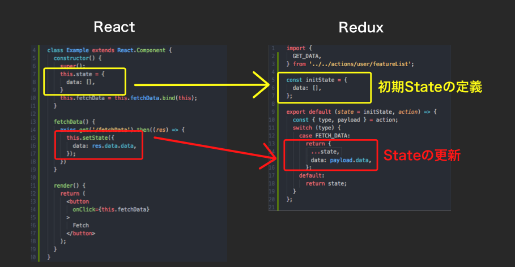This screenshot has height=267, width=515.
Task: Click the line "this.fetchData = this.fetchData.bind(this);"
Action: pos(129,98)
